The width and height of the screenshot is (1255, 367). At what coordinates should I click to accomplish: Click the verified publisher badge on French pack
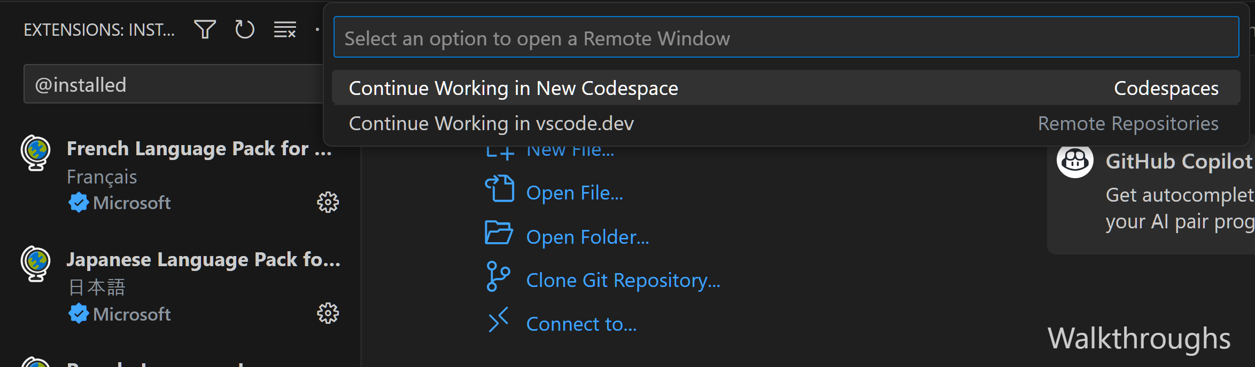coord(79,202)
